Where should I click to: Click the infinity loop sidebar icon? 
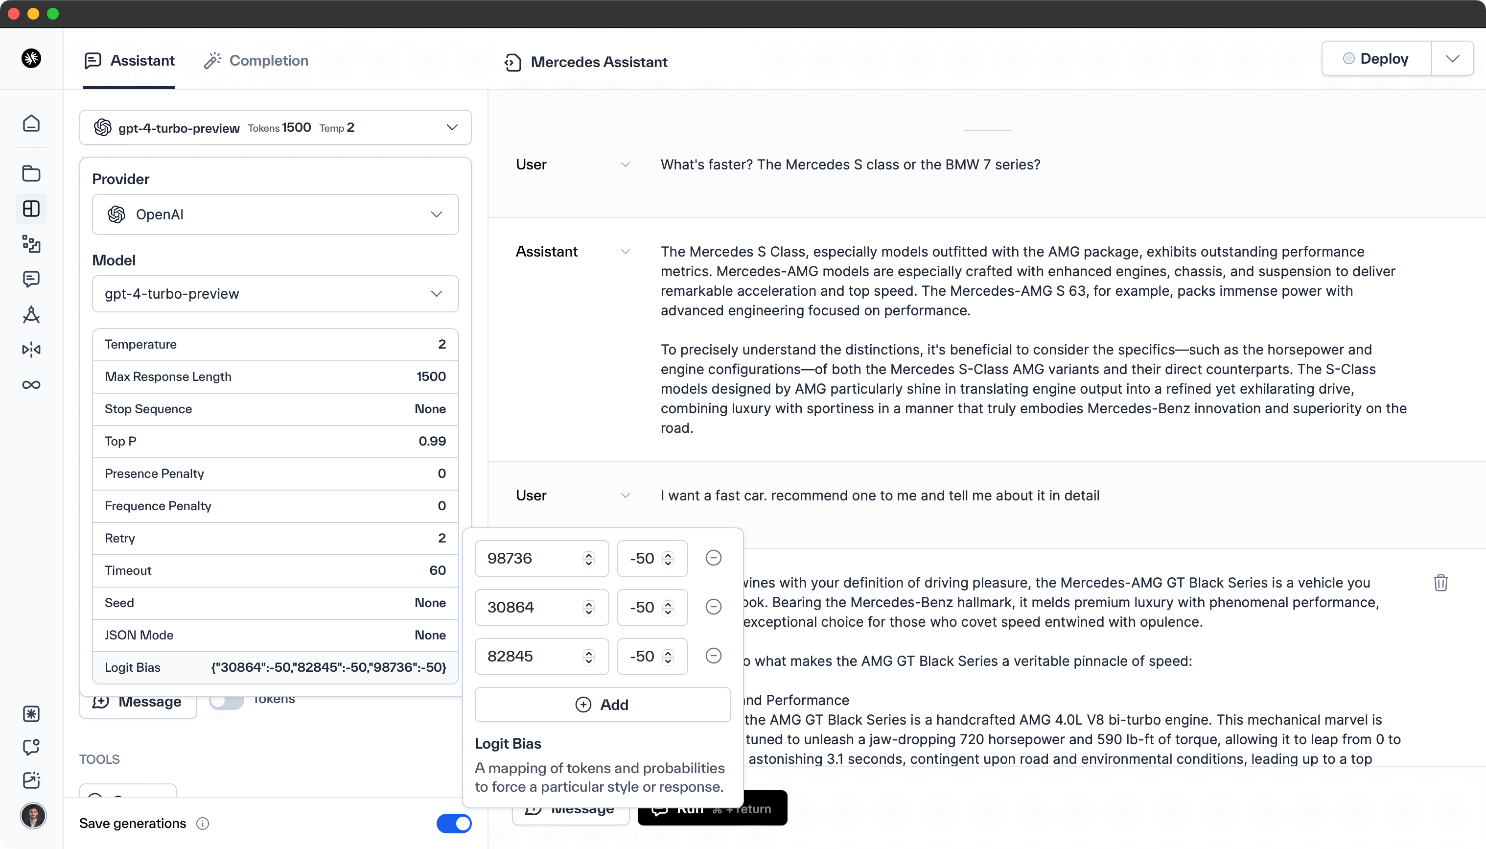click(31, 385)
